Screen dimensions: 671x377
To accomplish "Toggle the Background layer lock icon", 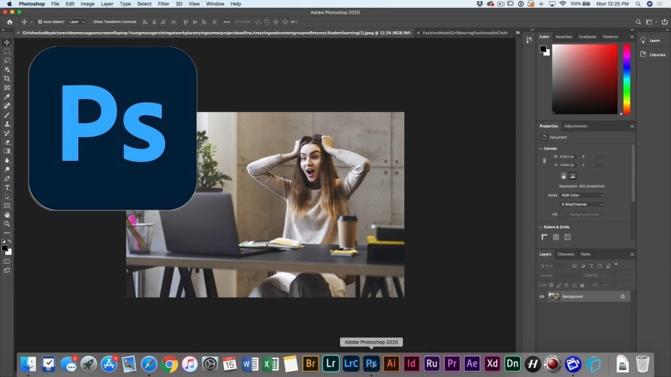I will (623, 296).
